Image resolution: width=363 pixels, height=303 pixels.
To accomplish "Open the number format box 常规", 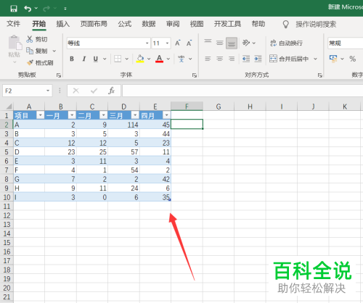I will 346,43.
